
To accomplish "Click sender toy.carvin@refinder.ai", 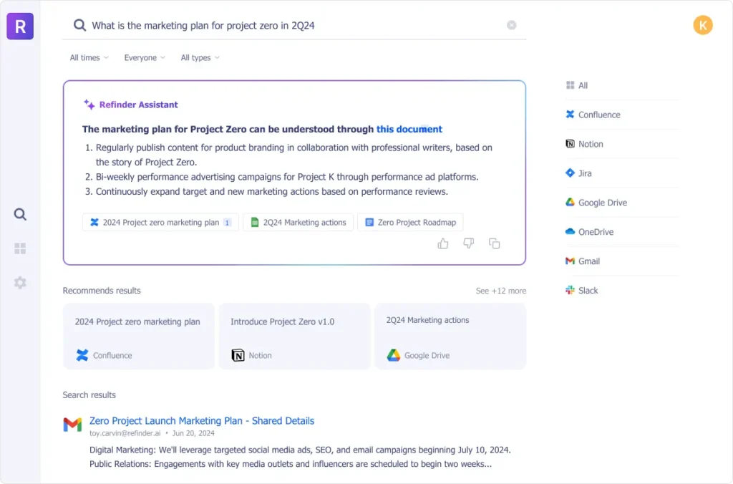I will (x=125, y=433).
